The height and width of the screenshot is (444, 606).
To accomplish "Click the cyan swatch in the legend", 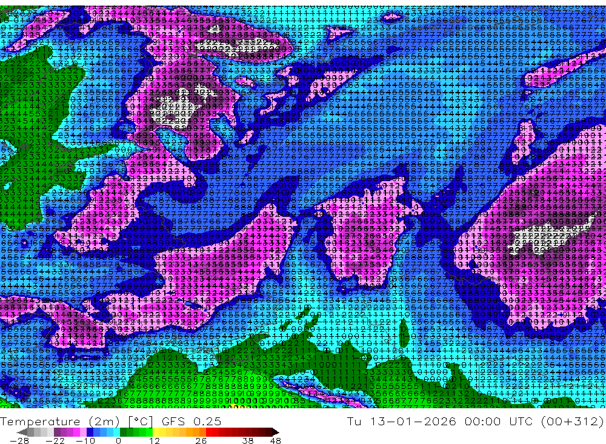I will (117, 432).
